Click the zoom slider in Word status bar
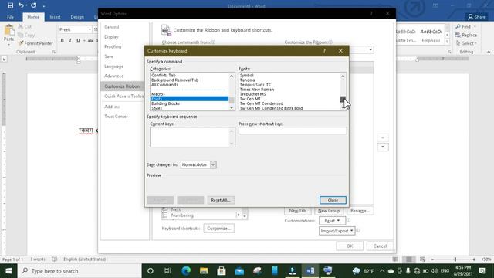The width and height of the screenshot is (494, 278). tap(455, 259)
